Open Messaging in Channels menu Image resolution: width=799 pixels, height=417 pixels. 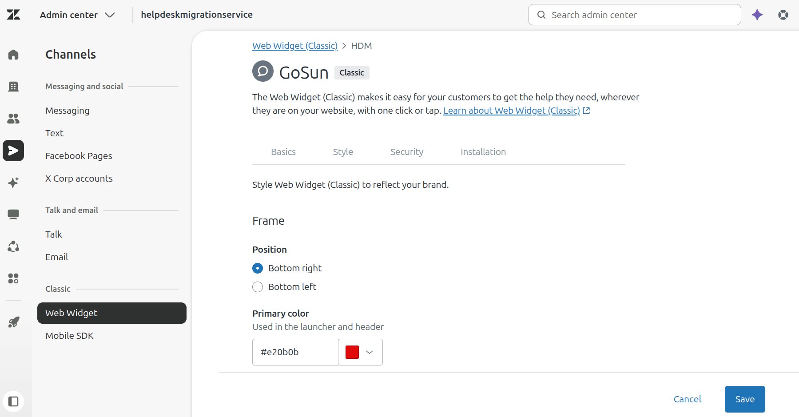(68, 111)
